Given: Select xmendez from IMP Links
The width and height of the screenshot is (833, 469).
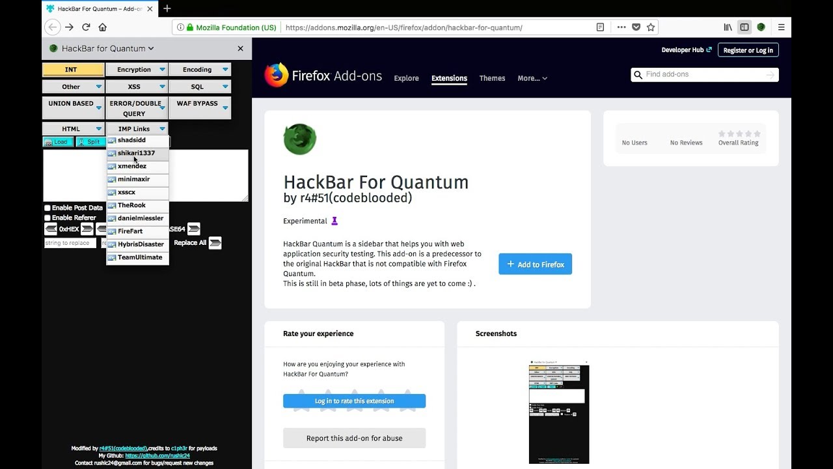Looking at the screenshot, I should coord(138,167).
